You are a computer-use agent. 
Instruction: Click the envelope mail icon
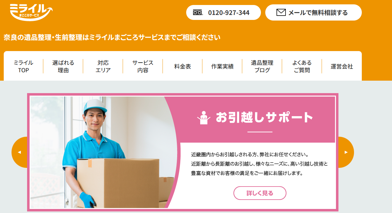tap(281, 12)
